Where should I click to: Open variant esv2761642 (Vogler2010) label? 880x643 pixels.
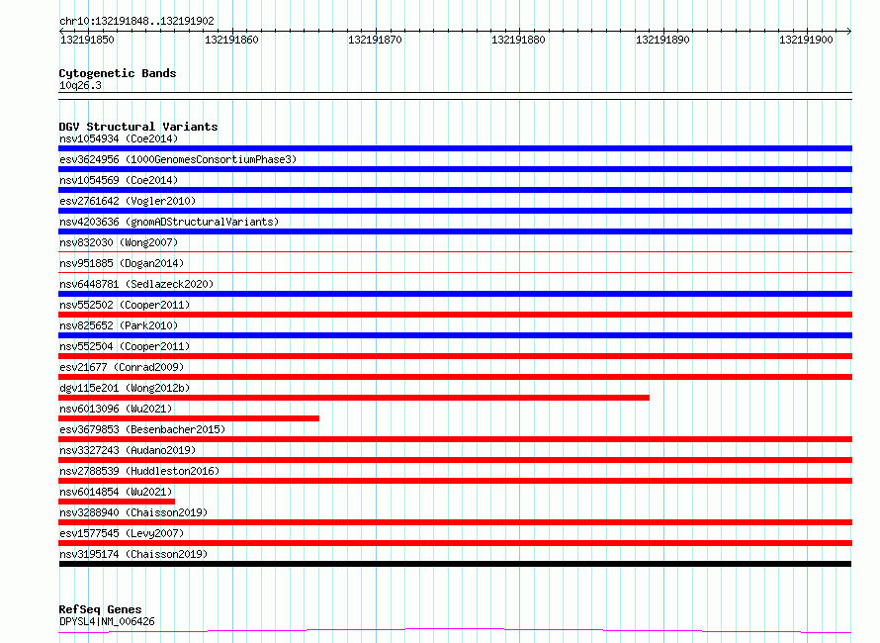click(128, 201)
